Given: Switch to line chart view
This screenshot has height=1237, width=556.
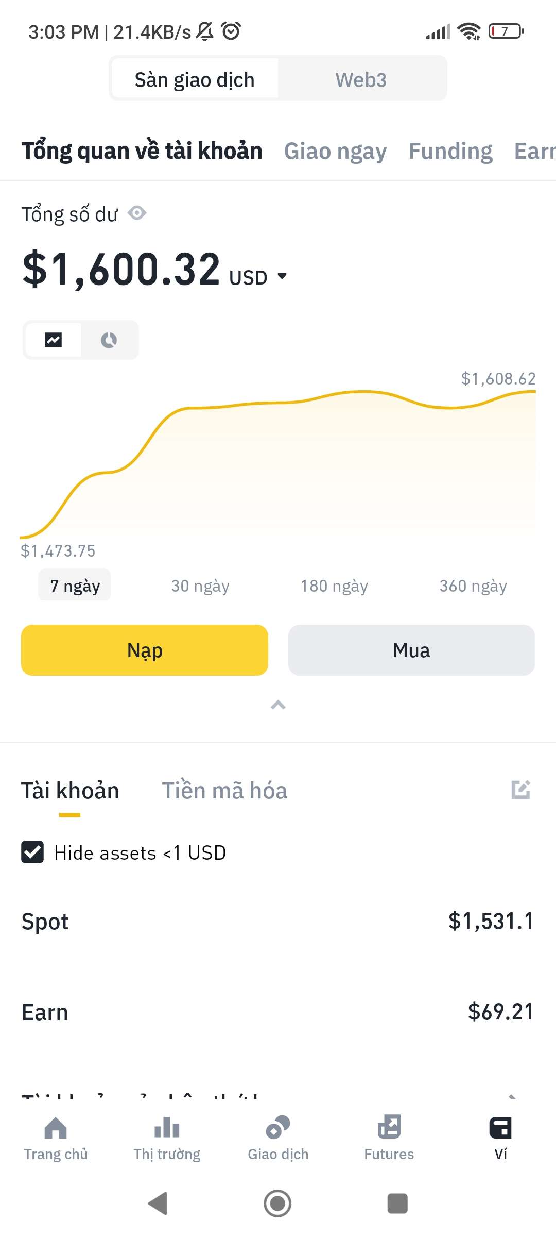Looking at the screenshot, I should 54,340.
